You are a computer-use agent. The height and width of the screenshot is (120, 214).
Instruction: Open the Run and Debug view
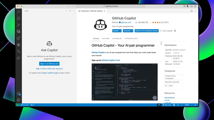[x=19, y=58]
